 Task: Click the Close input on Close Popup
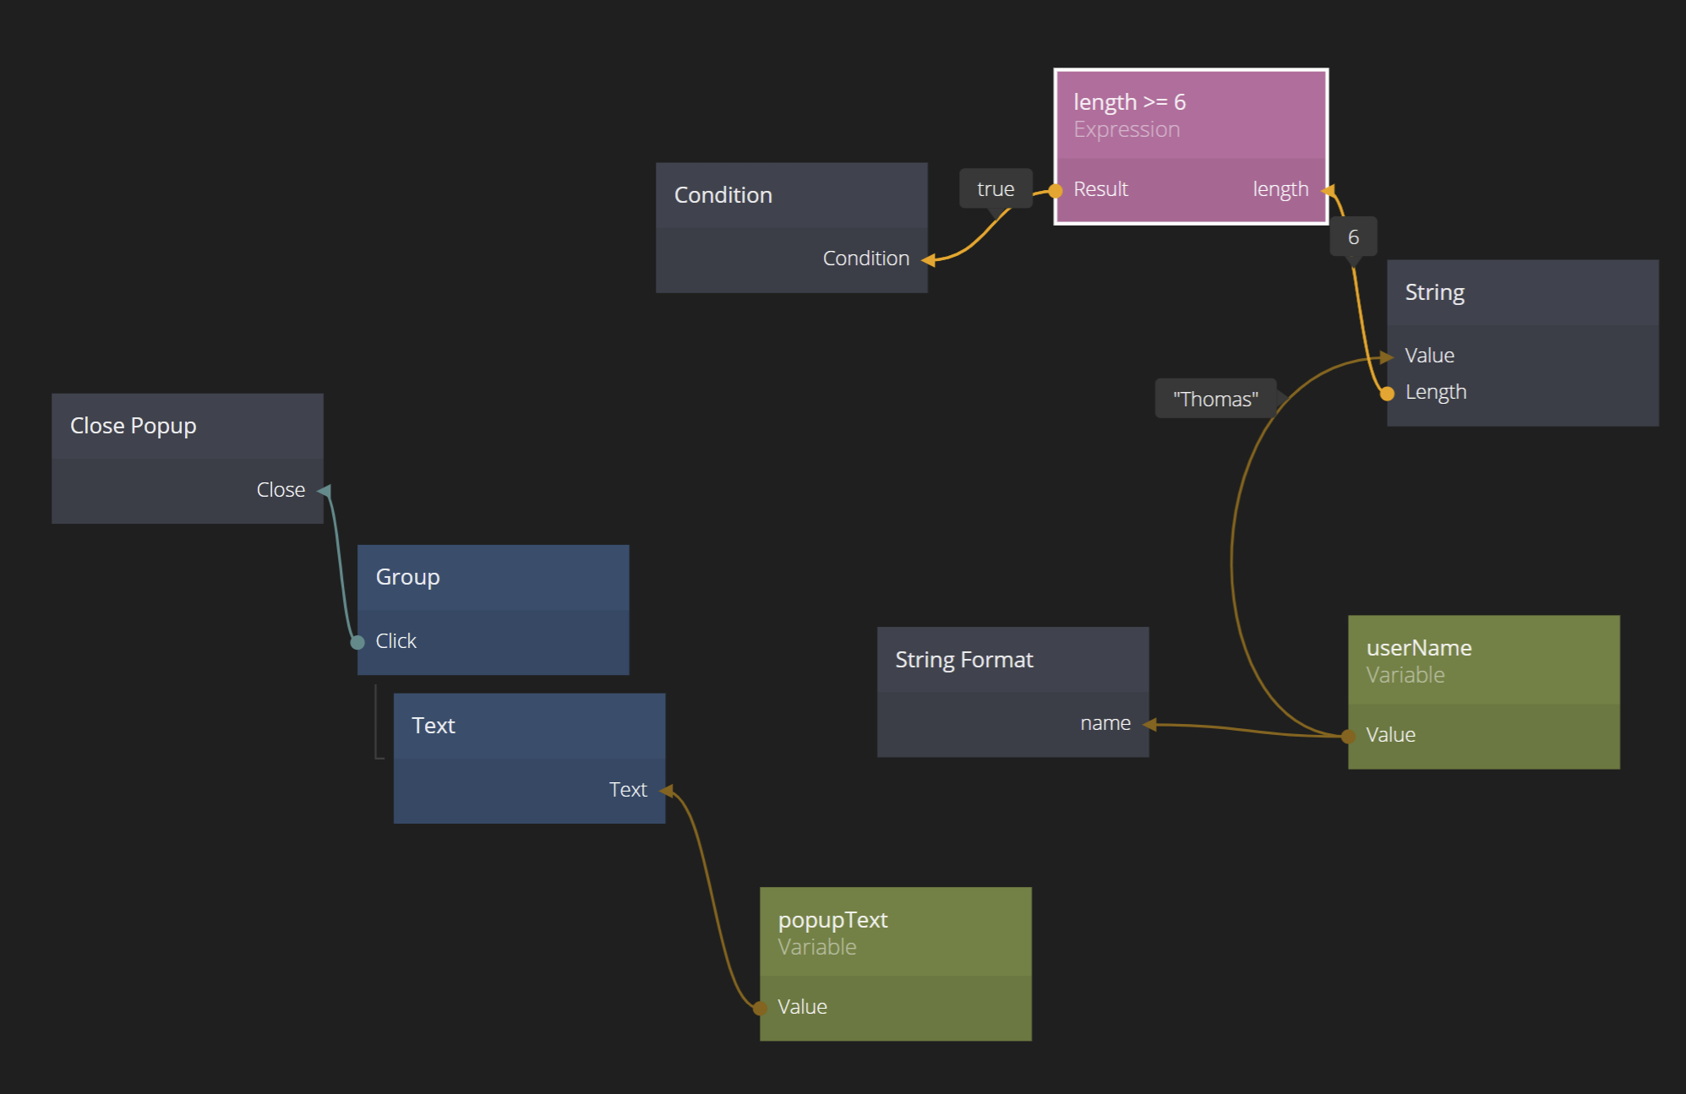[324, 491]
